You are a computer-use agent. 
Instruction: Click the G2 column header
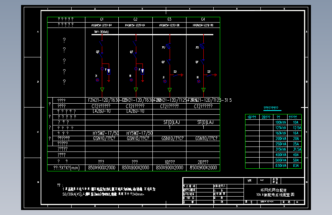(136, 19)
